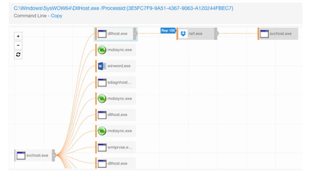Select the highlighted dllhost.exe node label
This screenshot has width=319, height=173.
pos(117,34)
